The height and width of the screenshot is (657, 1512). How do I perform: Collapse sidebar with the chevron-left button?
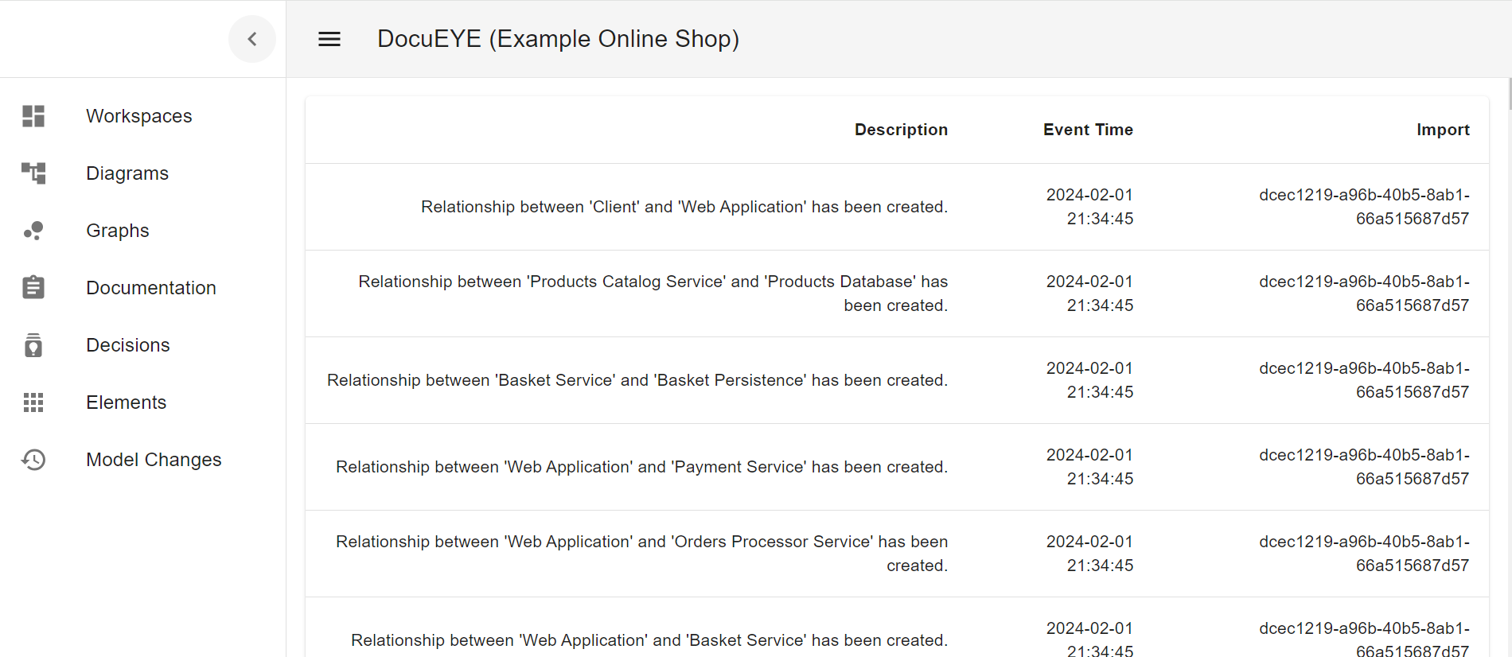click(252, 39)
